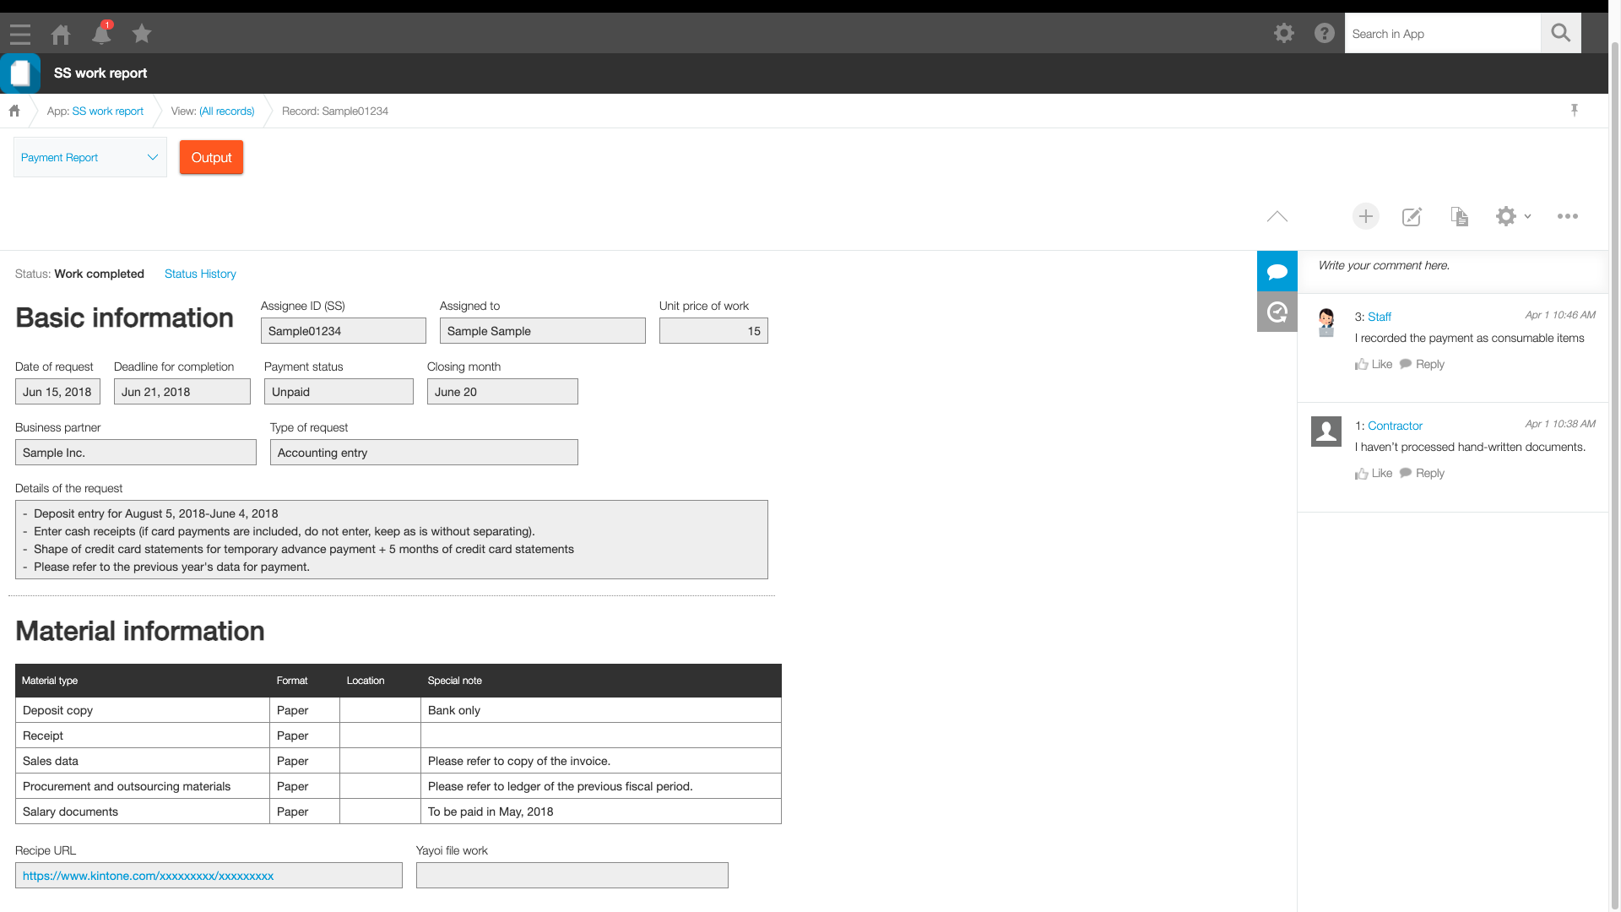Reply to the Contractor comment
The height and width of the screenshot is (912, 1621).
(1423, 473)
